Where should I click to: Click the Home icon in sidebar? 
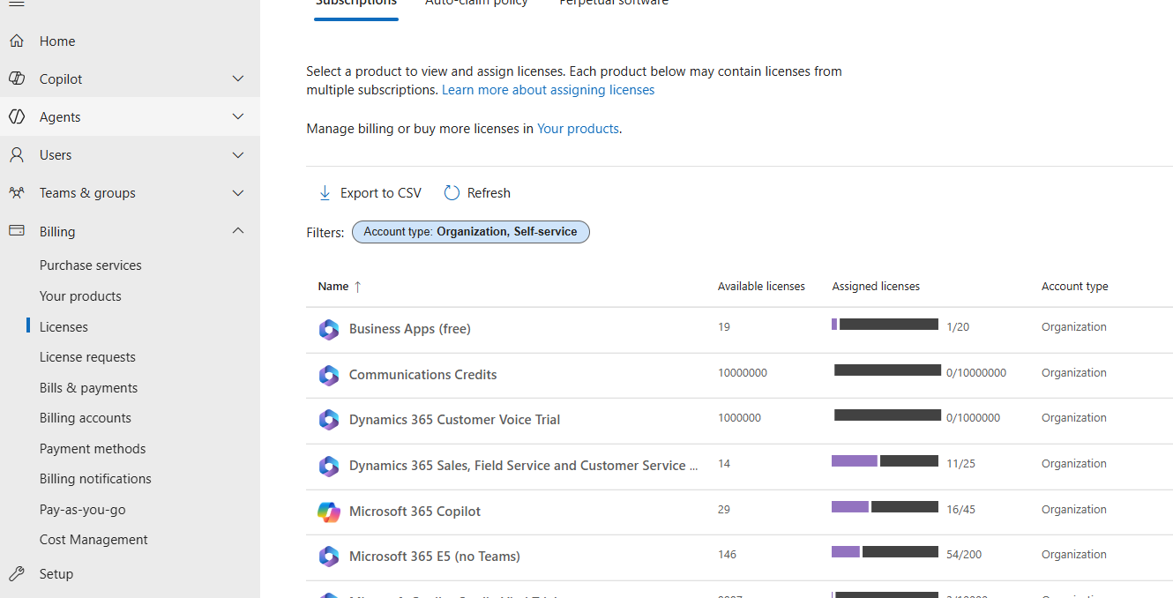pos(17,41)
